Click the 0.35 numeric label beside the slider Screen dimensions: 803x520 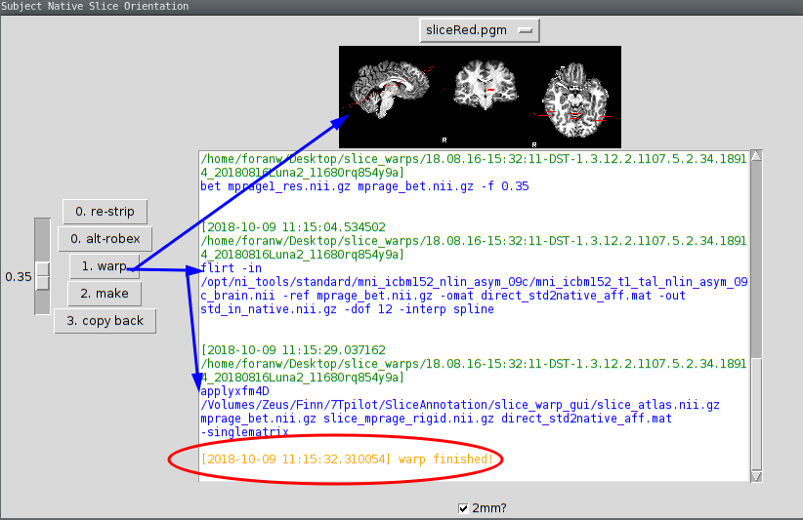19,277
